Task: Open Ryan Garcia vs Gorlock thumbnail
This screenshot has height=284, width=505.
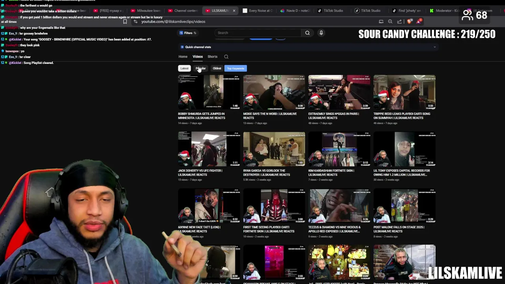Action: 274,149
